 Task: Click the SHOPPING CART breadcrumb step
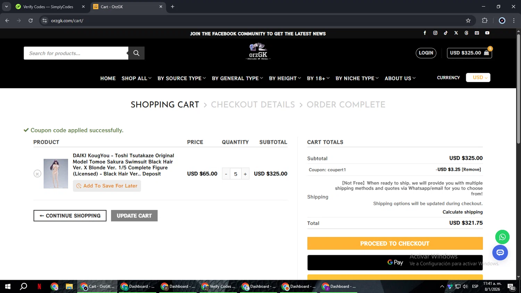165,104
